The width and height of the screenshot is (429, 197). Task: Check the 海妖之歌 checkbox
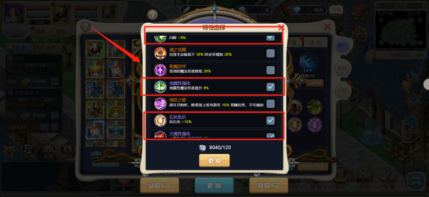(271, 103)
